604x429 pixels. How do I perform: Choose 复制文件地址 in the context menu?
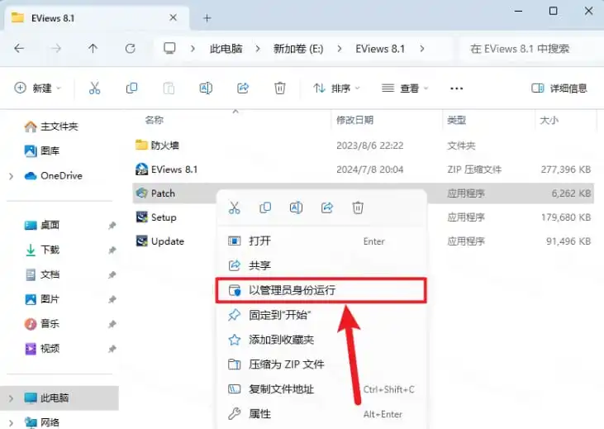pyautogui.click(x=321, y=389)
